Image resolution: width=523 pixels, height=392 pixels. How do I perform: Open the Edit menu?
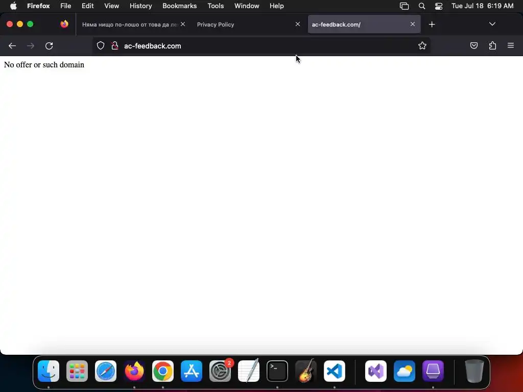pyautogui.click(x=88, y=6)
